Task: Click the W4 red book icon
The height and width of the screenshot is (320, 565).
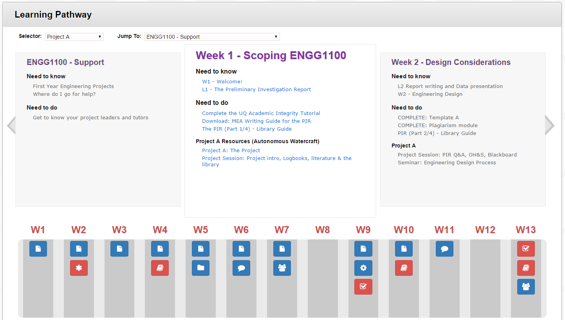Action: 160,268
